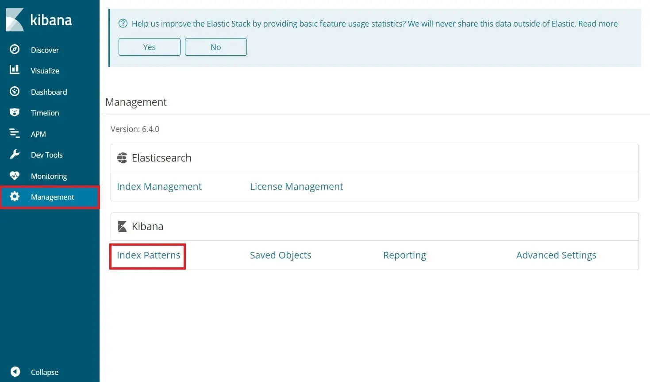This screenshot has width=650, height=382.
Task: Select APM in the sidebar
Action: tap(38, 134)
